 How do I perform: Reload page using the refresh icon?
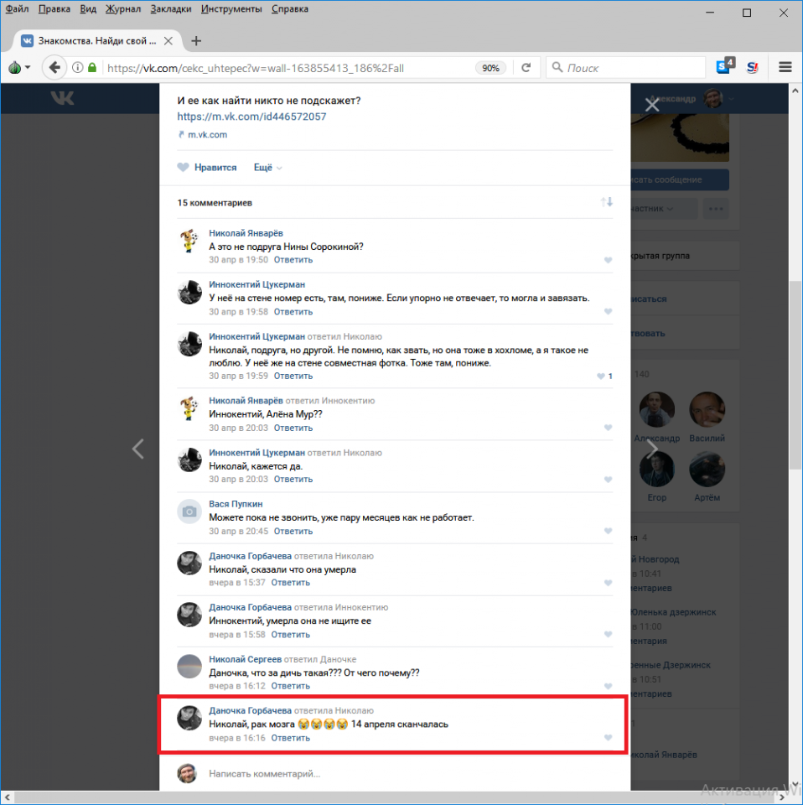[526, 68]
